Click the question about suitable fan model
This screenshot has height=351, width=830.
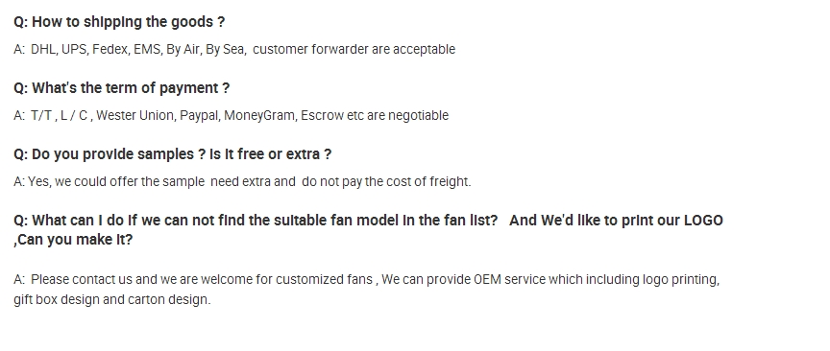pyautogui.click(x=369, y=230)
